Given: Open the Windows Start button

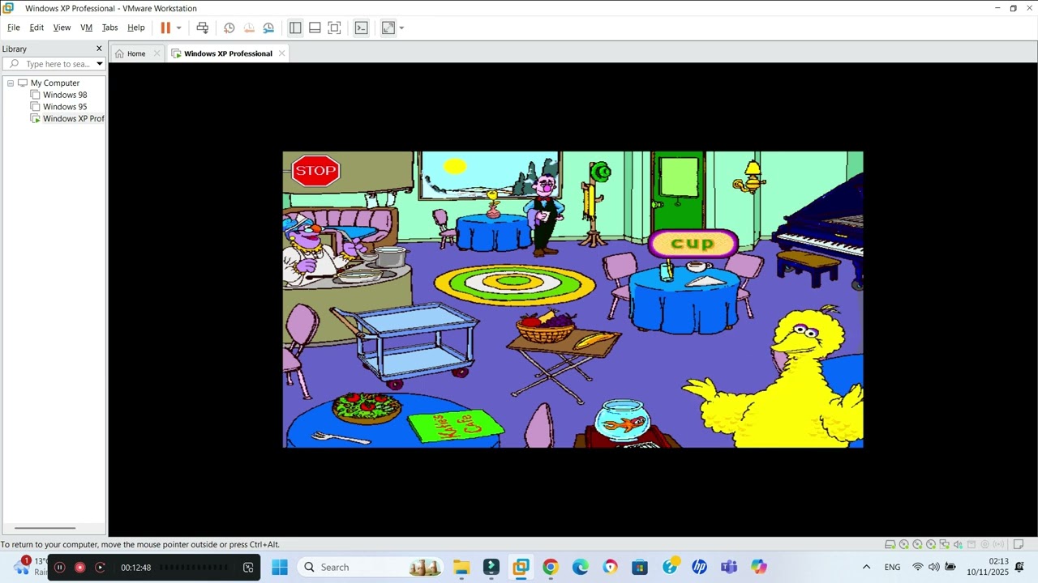Looking at the screenshot, I should point(280,567).
